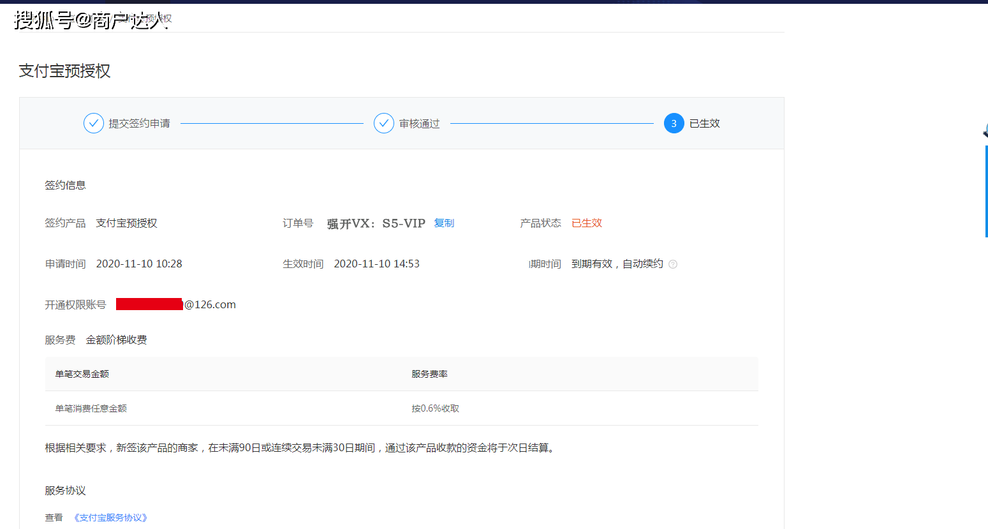The width and height of the screenshot is (988, 529).
Task: Click the 生效时间 value 2020-11-10 14:53
Action: (377, 264)
